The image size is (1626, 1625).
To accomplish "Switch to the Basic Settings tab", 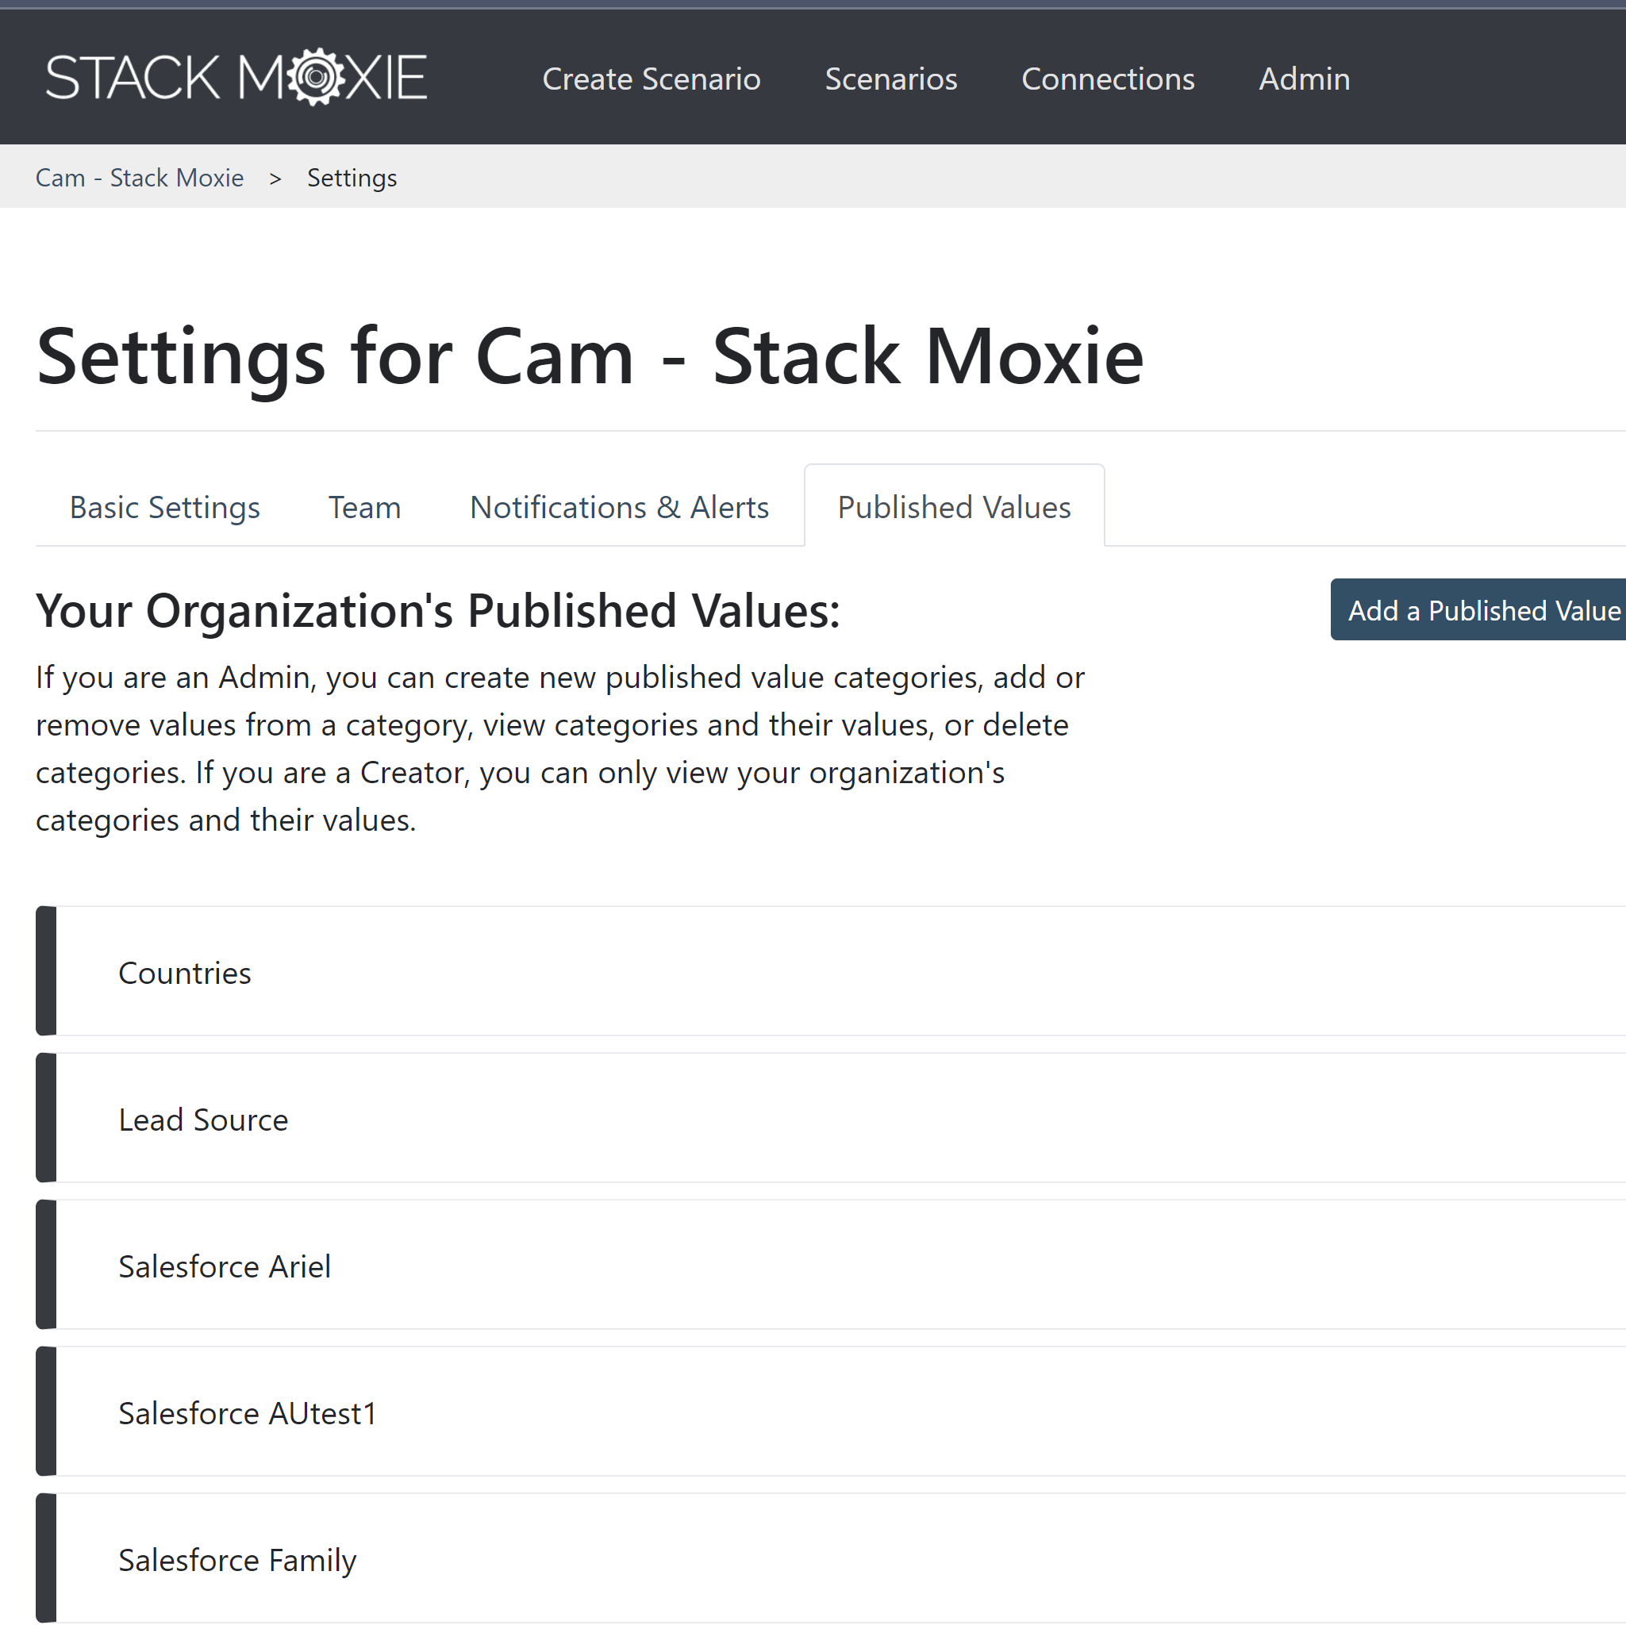I will coord(164,506).
